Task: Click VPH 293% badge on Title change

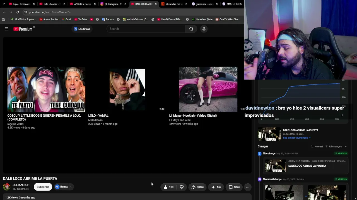Action: coord(341,154)
